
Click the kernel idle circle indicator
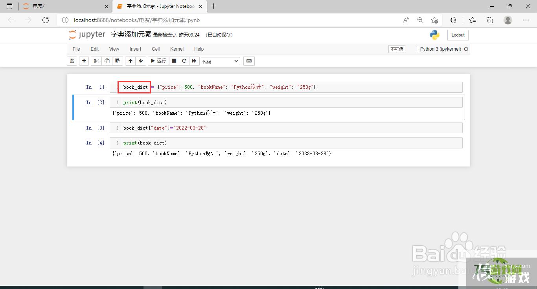[x=466, y=49]
